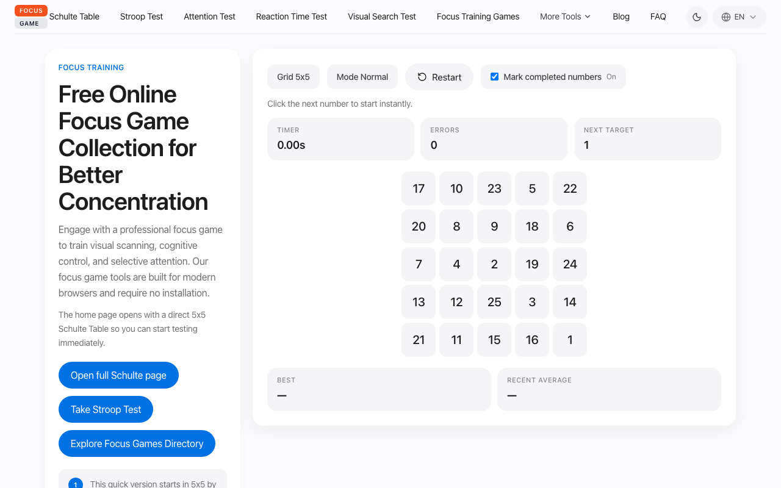Tap the number 24 tile
Viewport: 781px width, 488px height.
570,264
